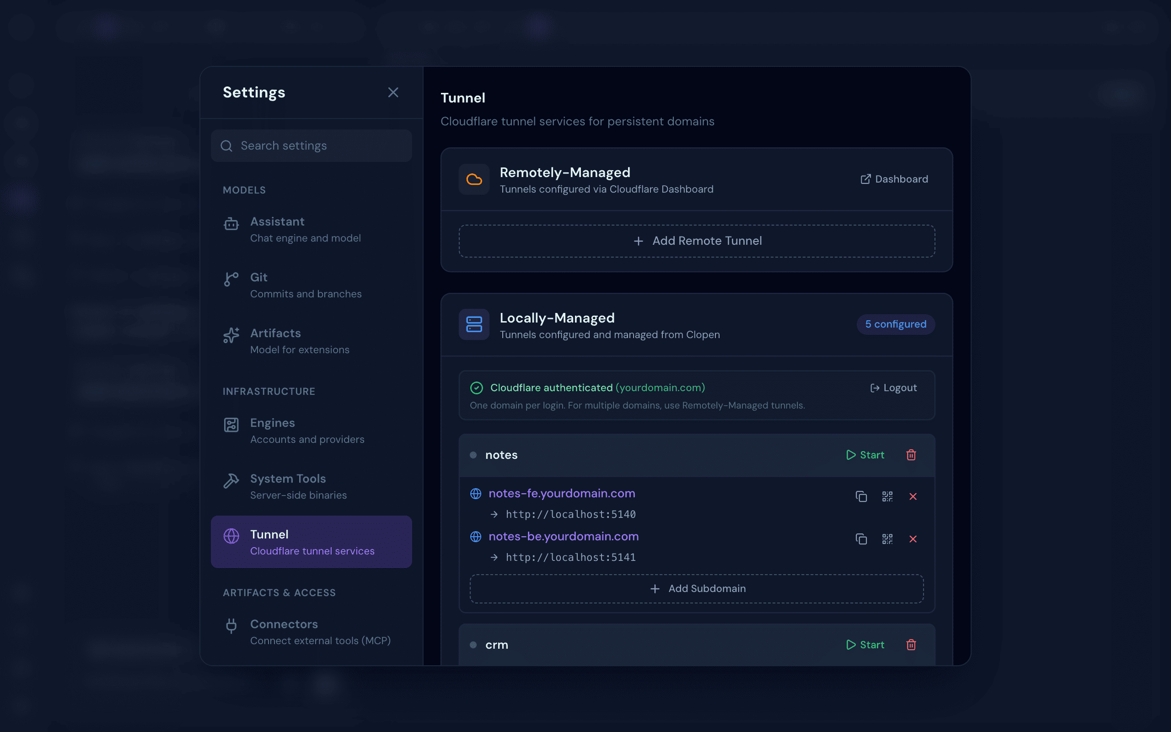Start the crm tunnel
This screenshot has height=732, width=1171.
coord(865,645)
